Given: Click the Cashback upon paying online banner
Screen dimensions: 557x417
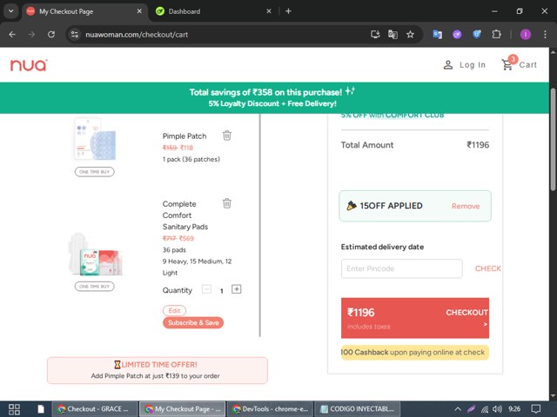Looking at the screenshot, I should coord(415,353).
